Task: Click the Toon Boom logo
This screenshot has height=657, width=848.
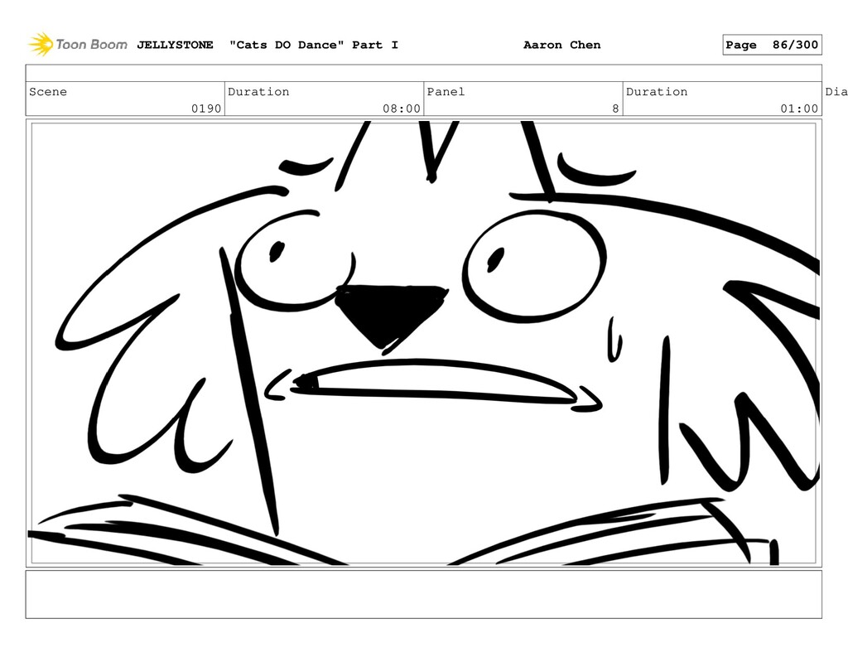Action: [x=78, y=45]
